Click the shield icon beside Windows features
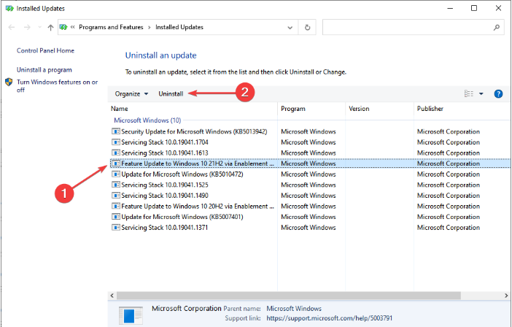The image size is (512, 327). tap(9, 82)
